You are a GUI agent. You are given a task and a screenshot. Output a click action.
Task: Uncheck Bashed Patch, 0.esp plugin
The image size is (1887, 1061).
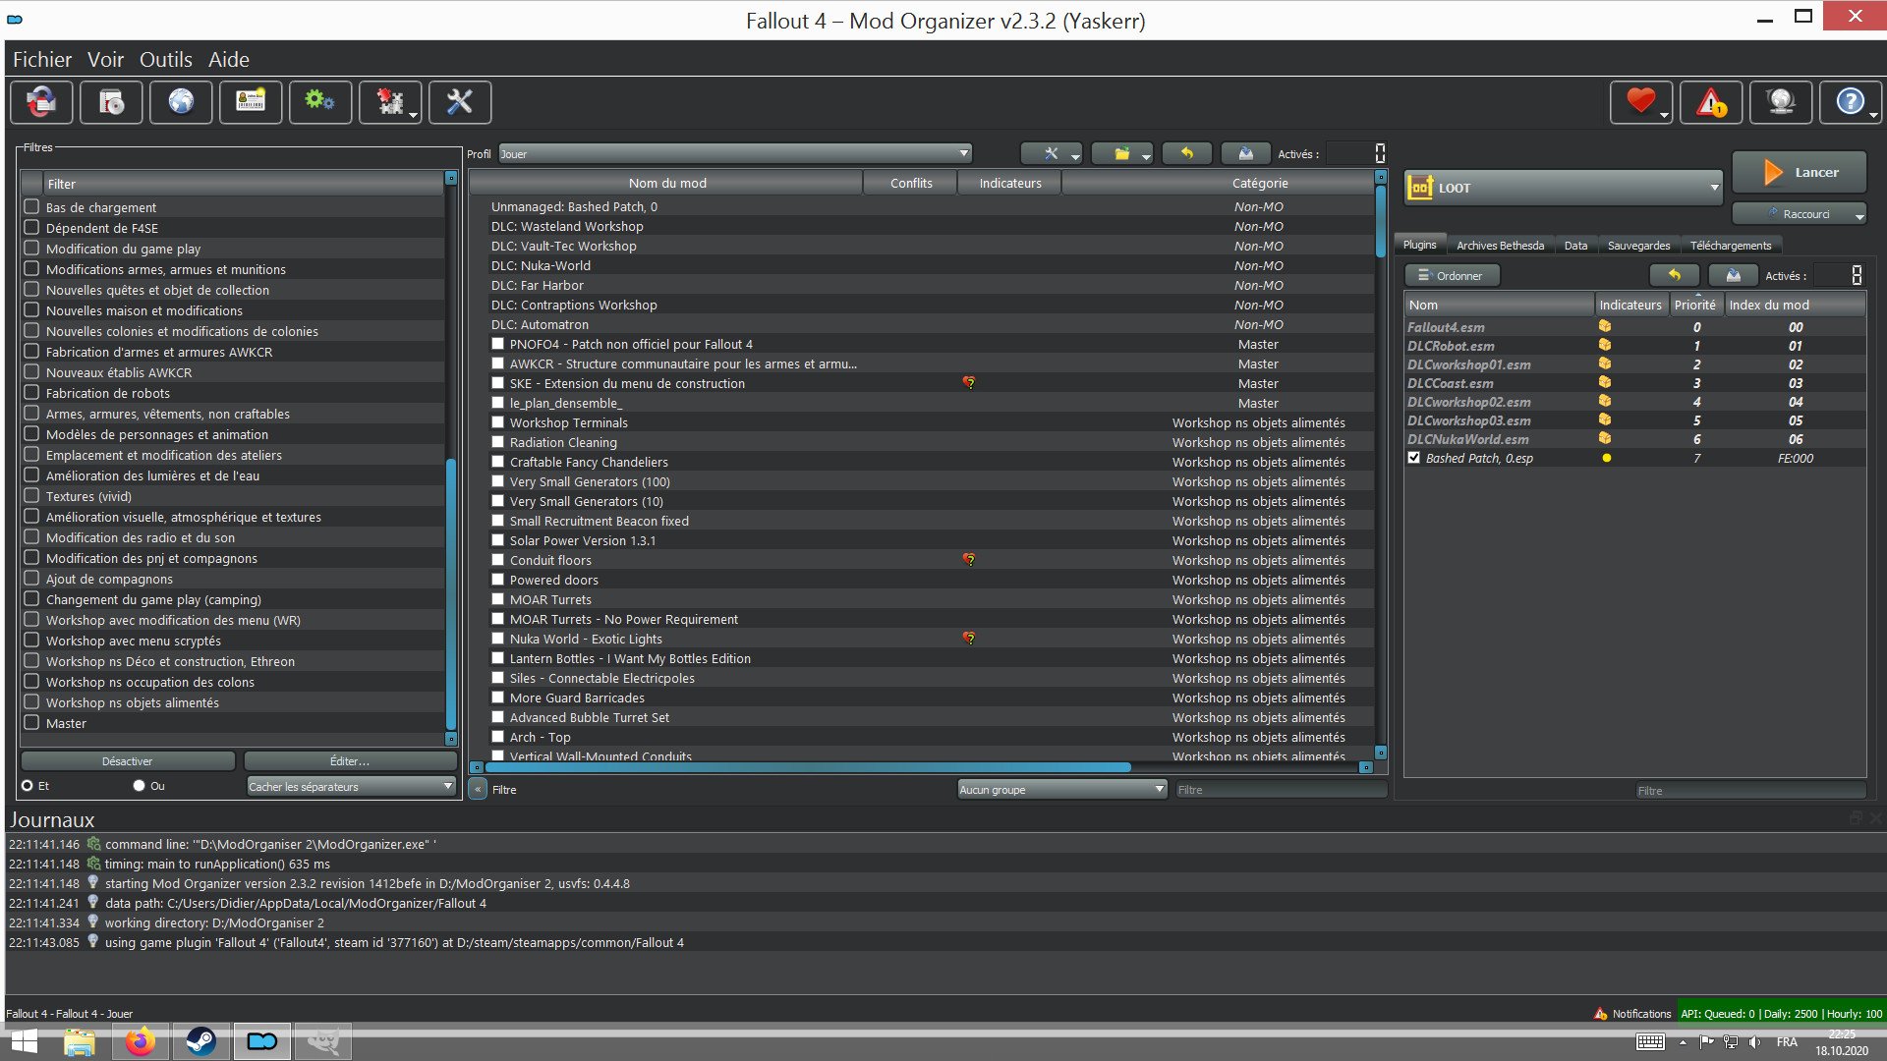[x=1413, y=458]
